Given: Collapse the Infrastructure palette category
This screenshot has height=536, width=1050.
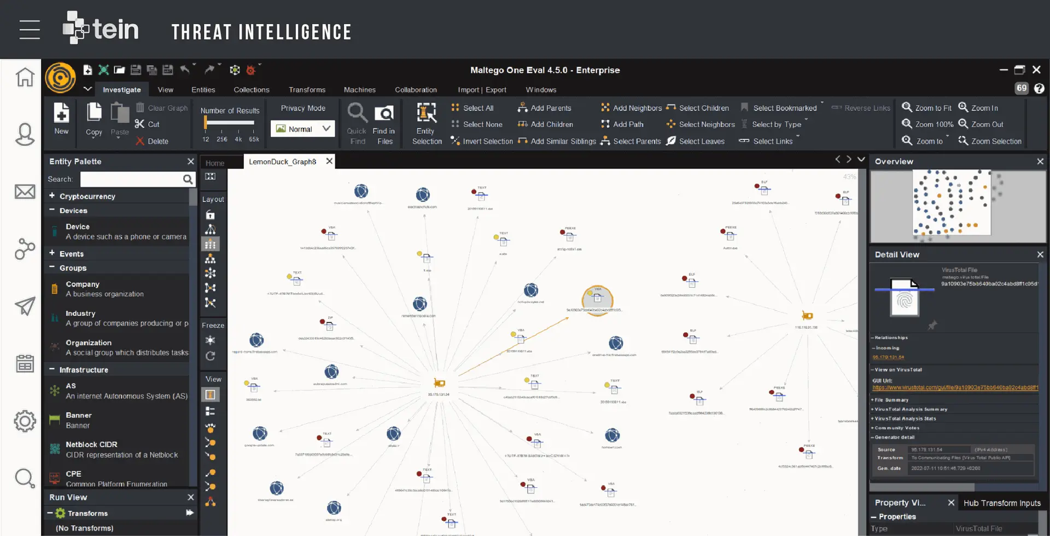Looking at the screenshot, I should pyautogui.click(x=52, y=370).
